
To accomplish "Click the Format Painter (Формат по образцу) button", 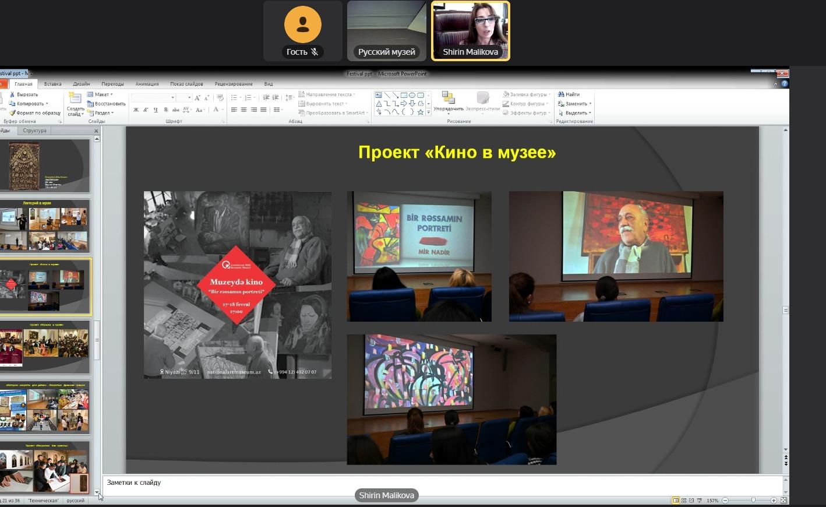I will (x=35, y=113).
